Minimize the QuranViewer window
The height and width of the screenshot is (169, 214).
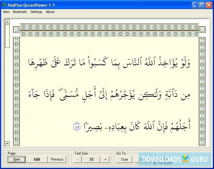[195, 5]
